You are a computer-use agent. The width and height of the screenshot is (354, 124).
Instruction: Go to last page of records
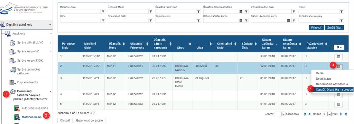346,114
